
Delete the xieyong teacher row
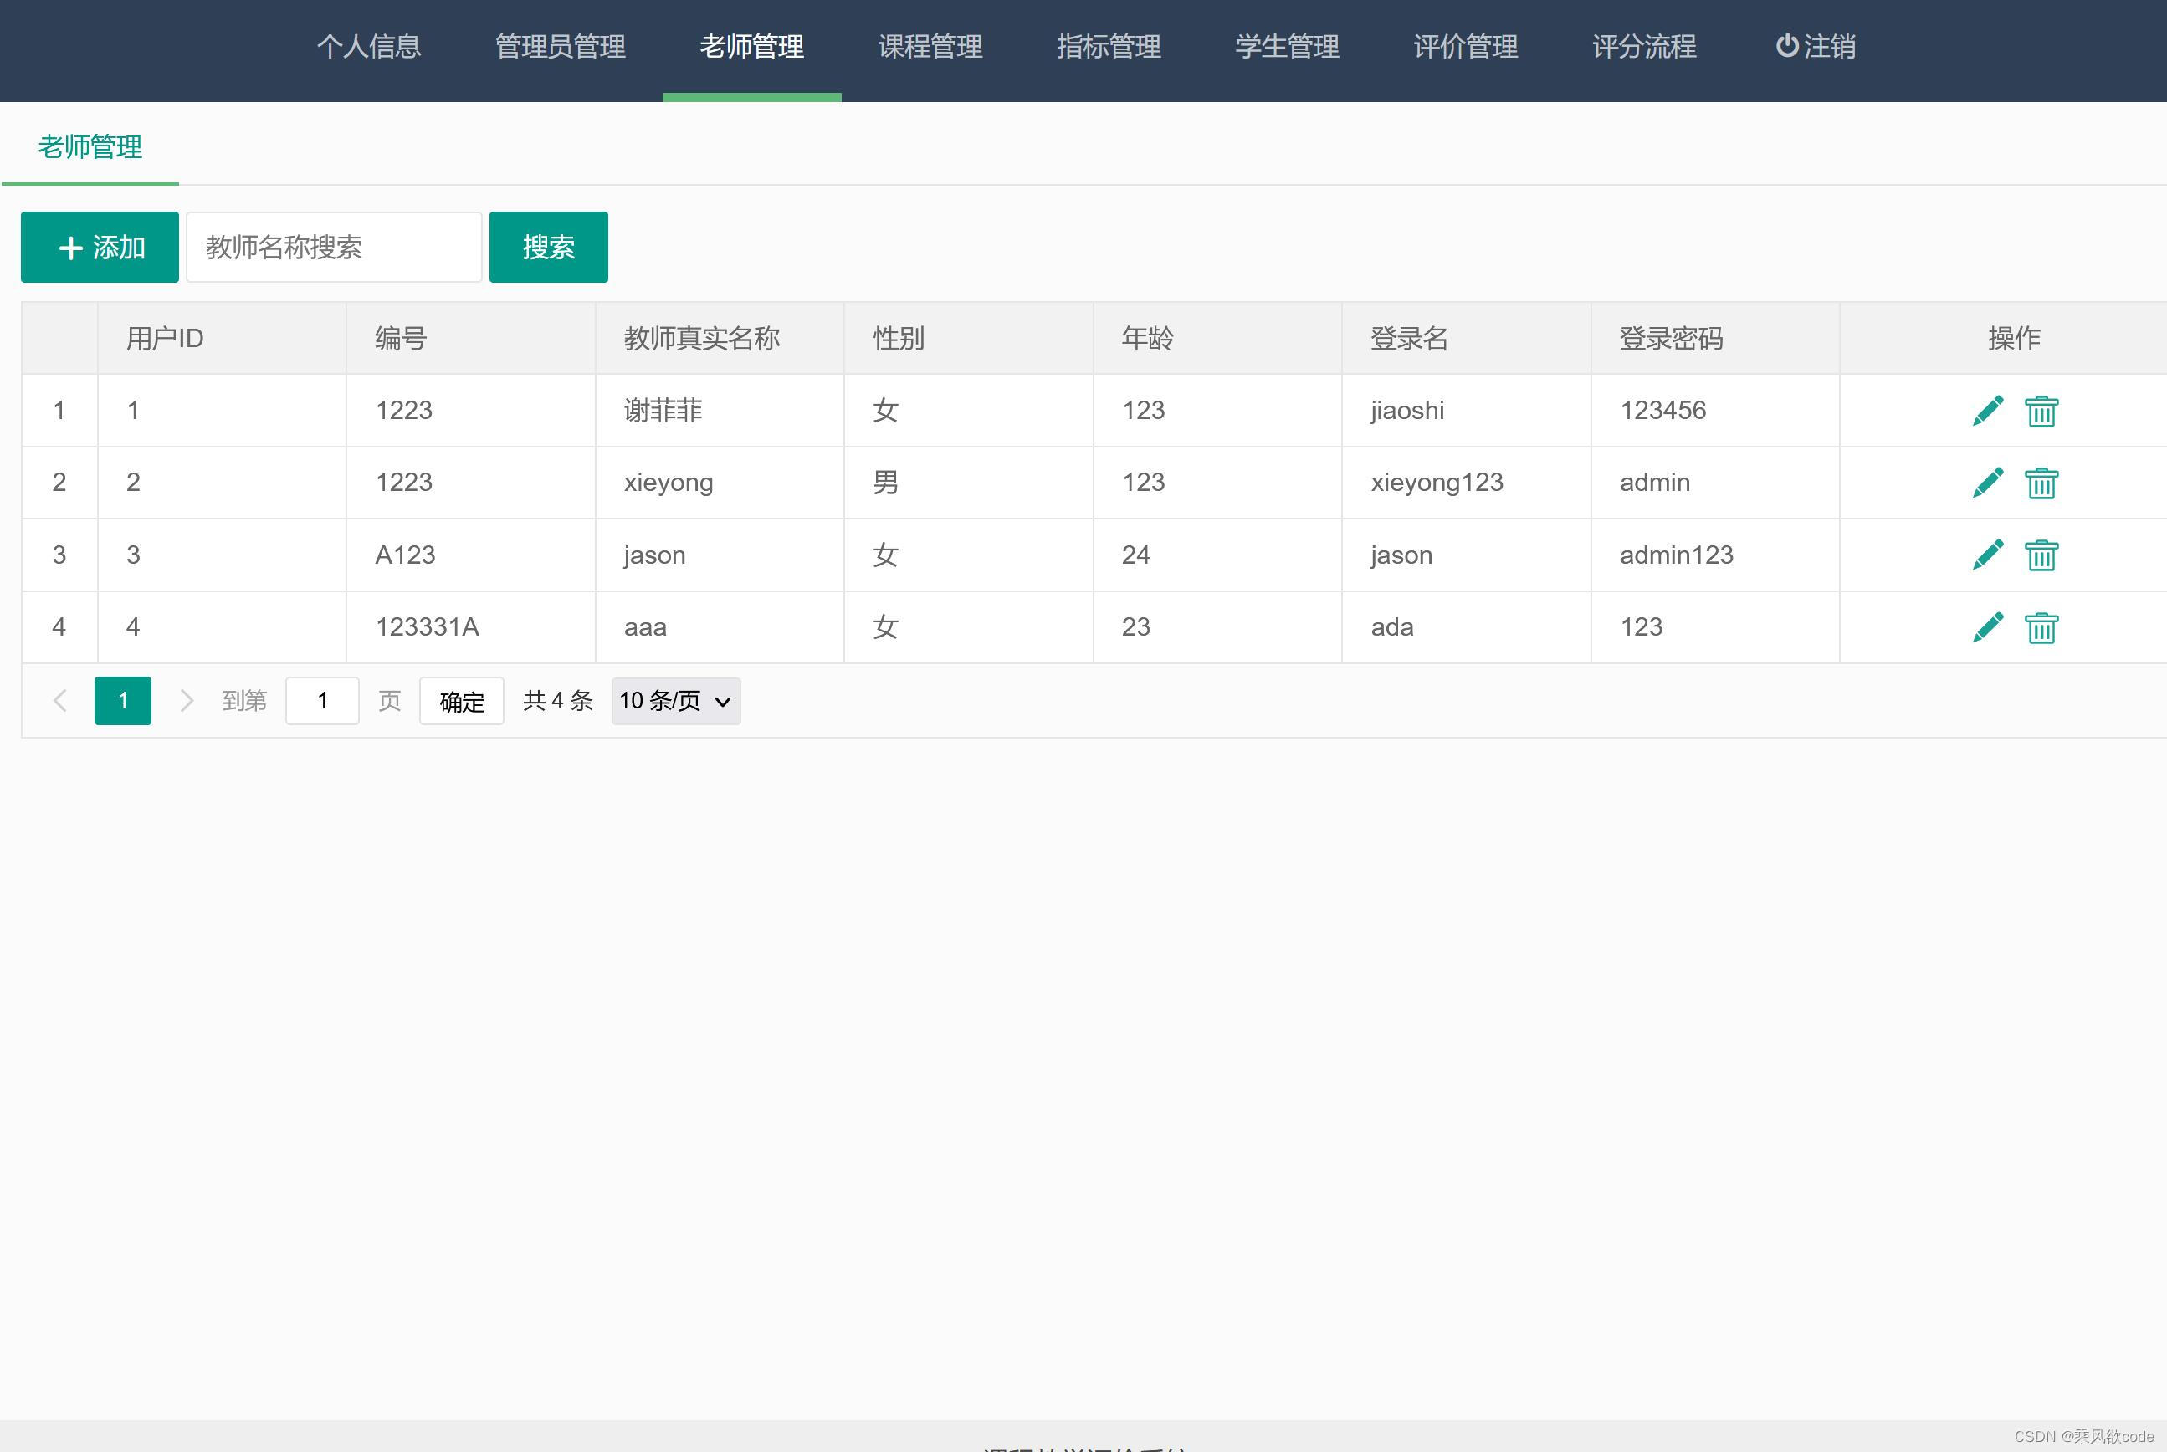2042,483
